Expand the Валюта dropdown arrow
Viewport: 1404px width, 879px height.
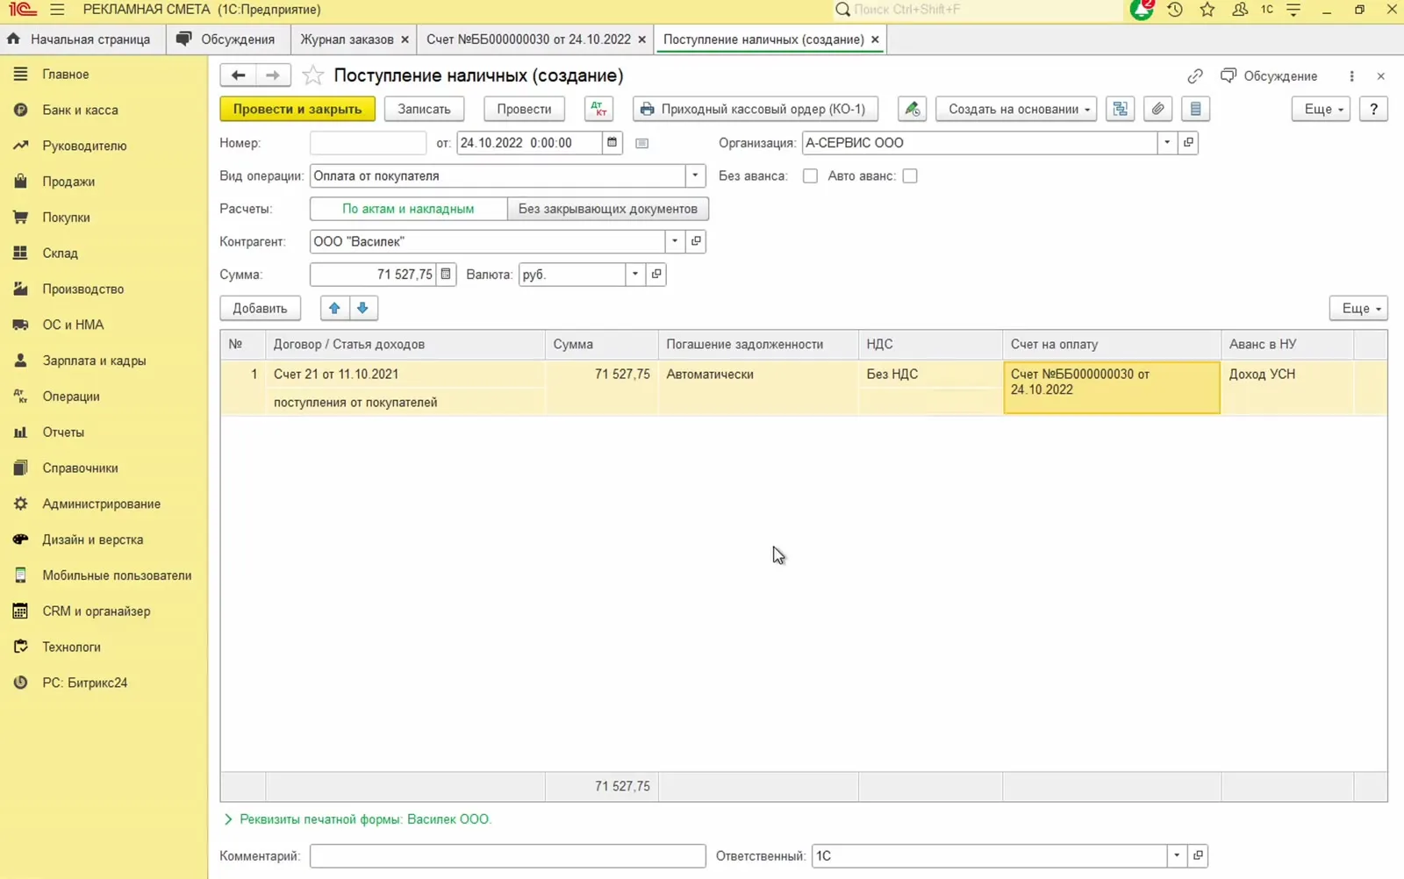tap(635, 274)
